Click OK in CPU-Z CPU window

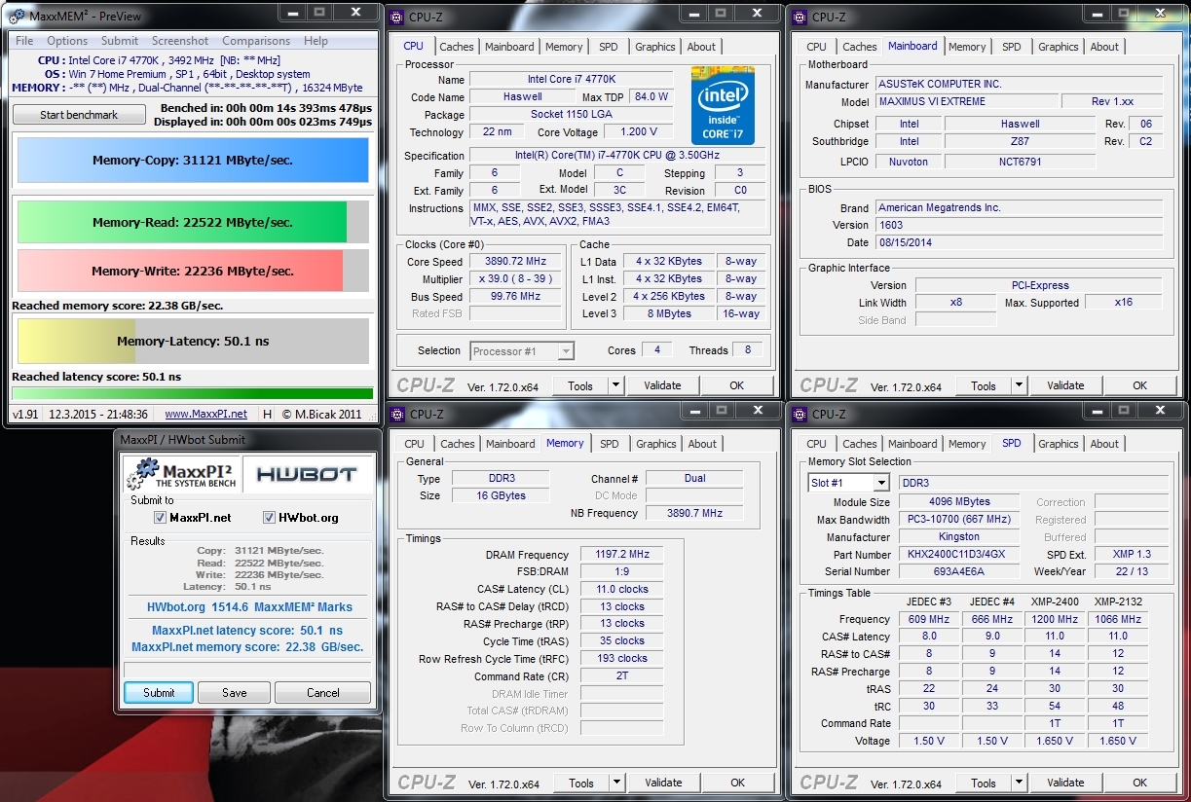pos(737,385)
